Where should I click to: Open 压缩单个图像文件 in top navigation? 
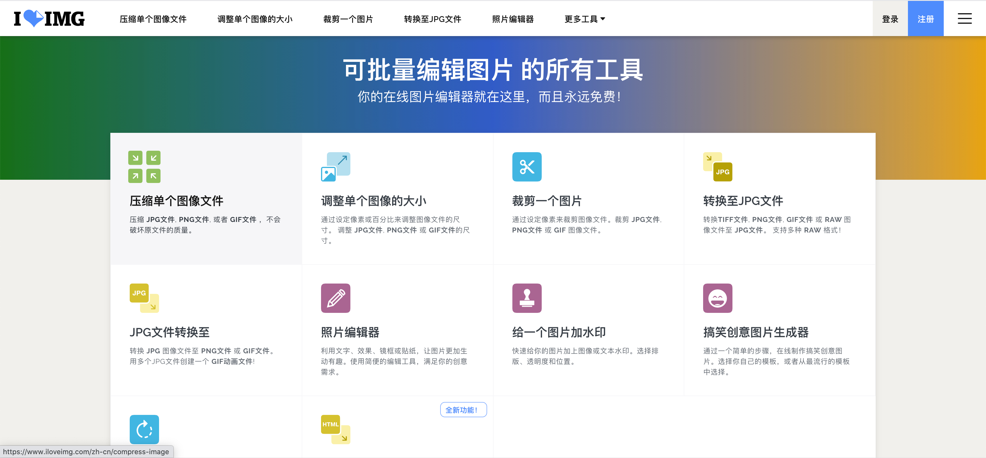coord(153,19)
